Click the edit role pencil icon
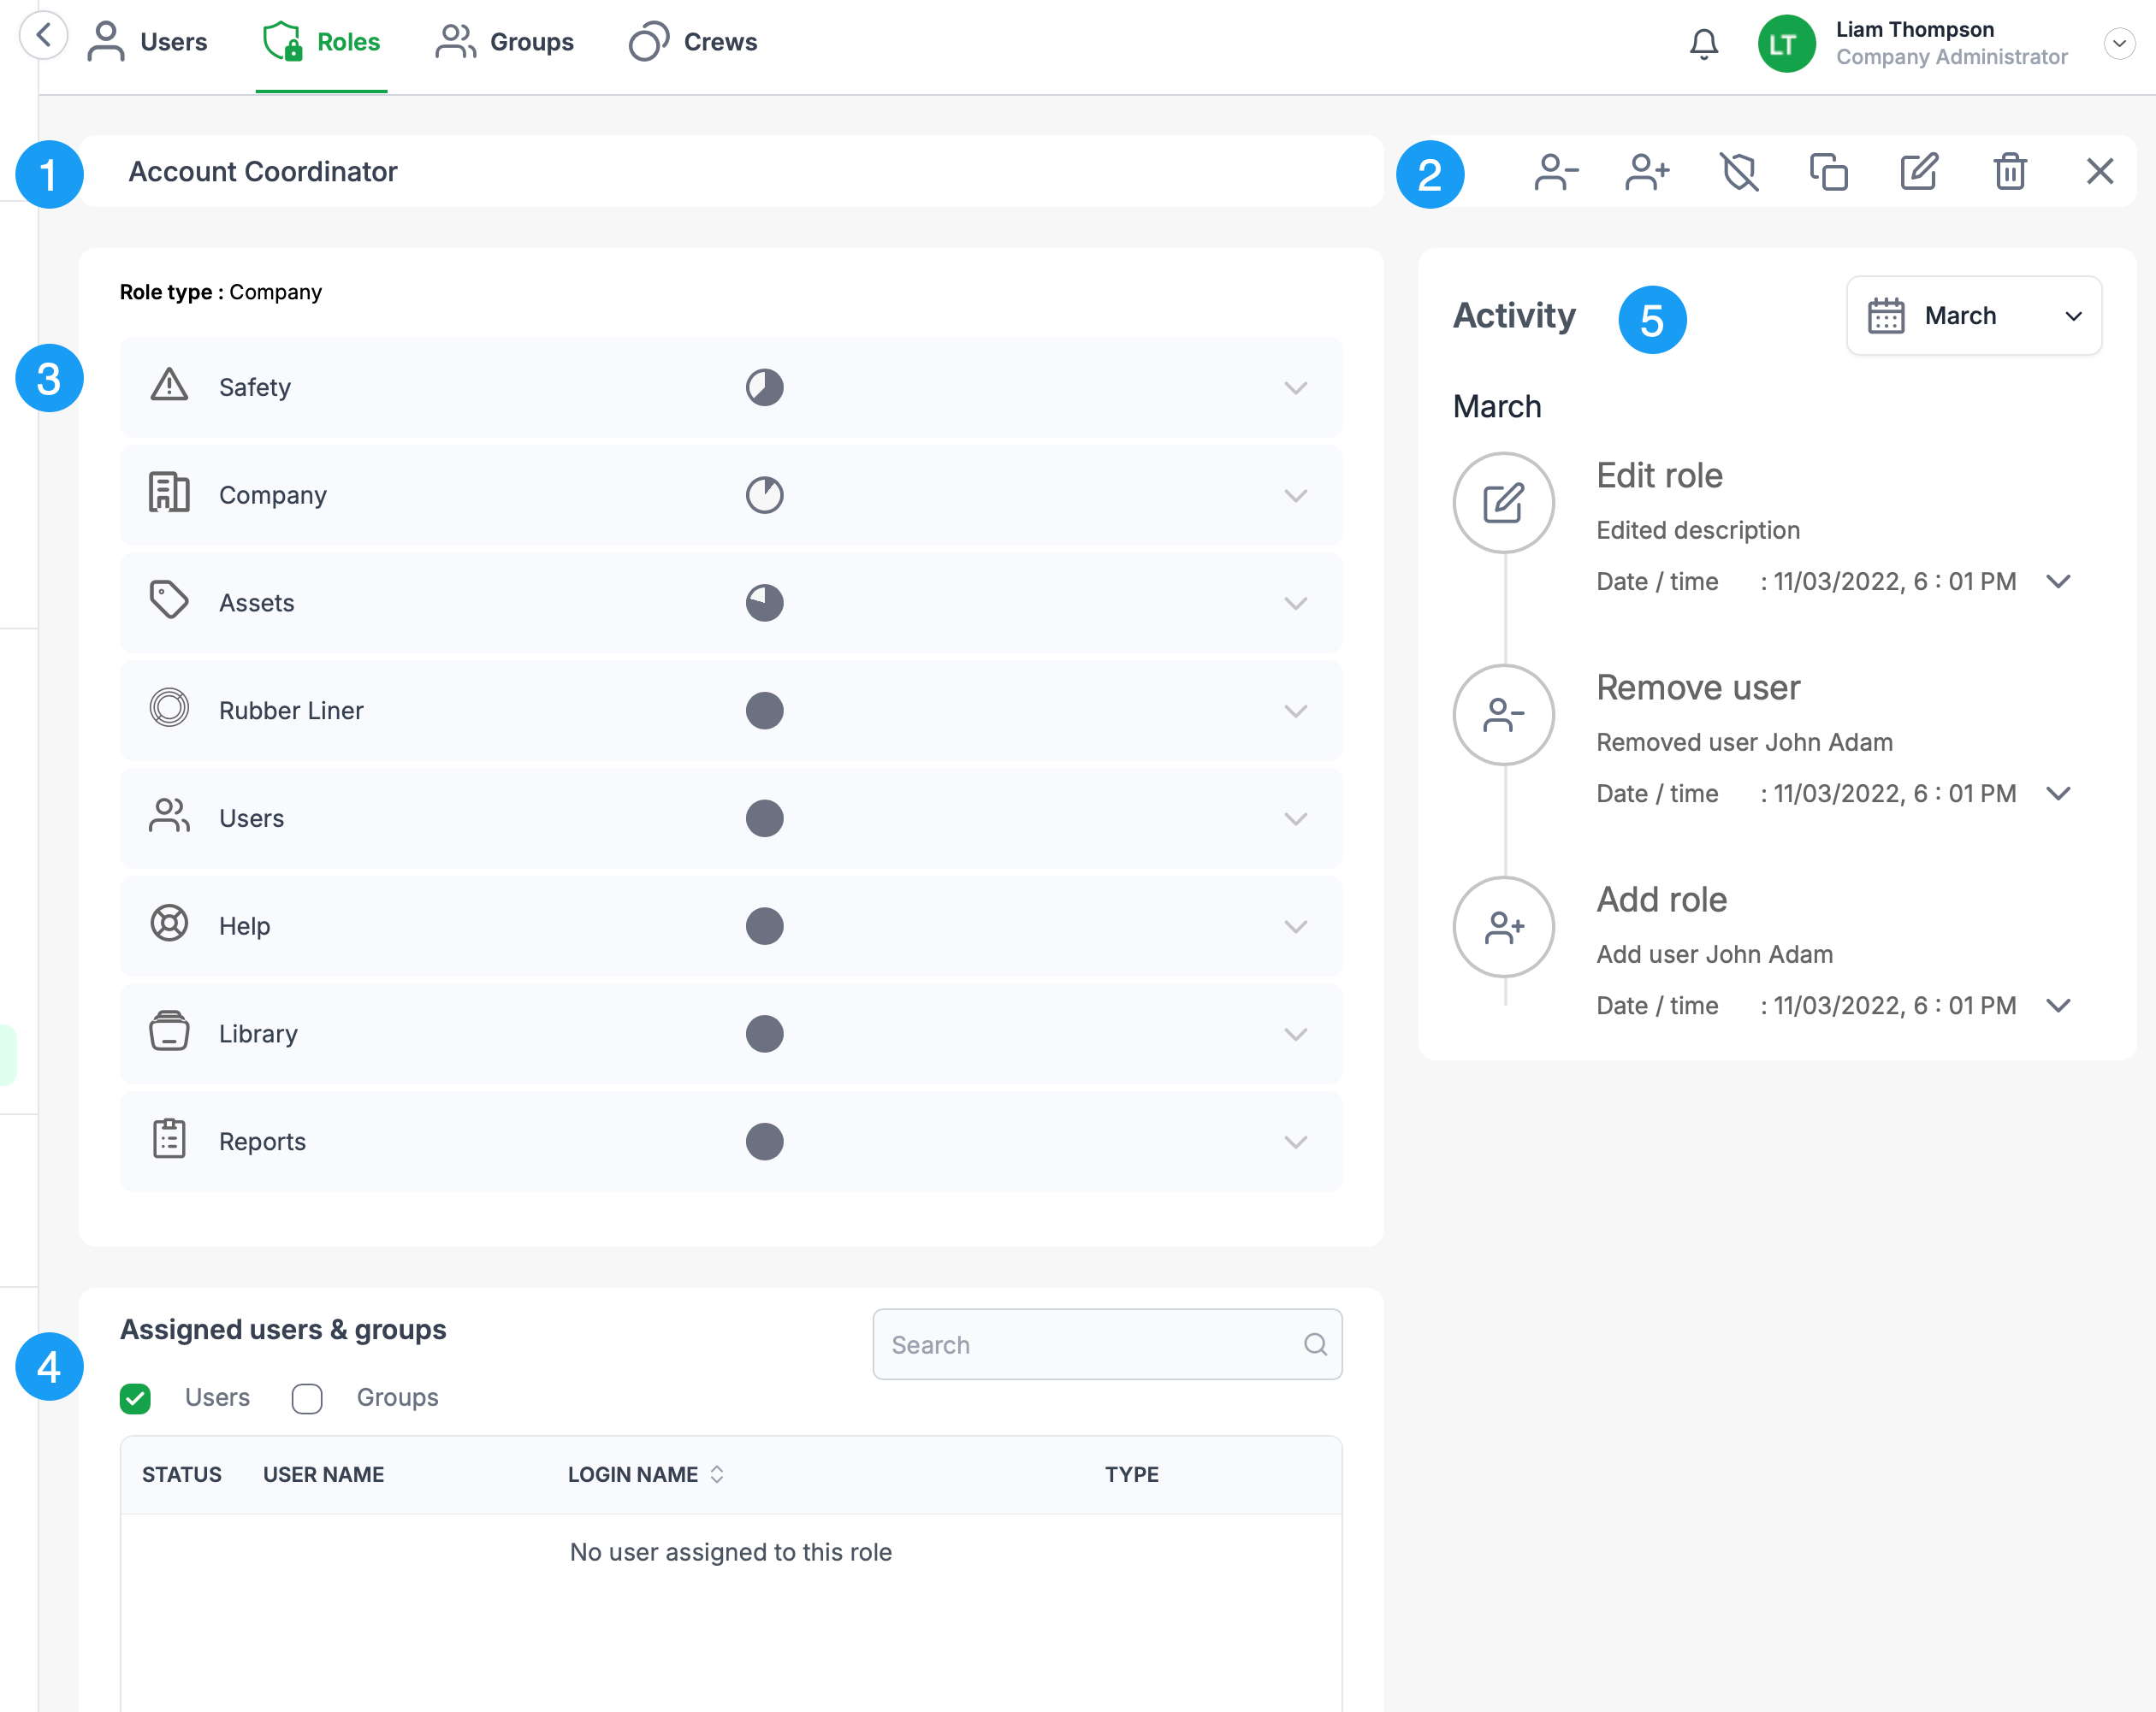Screen dimensions: 2156x1712 click(1919, 172)
